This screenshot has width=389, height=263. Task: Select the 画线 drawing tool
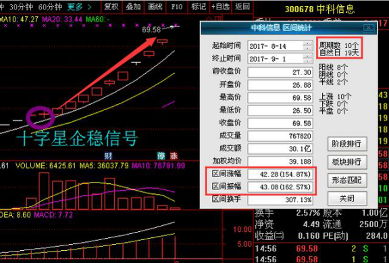pos(155,7)
